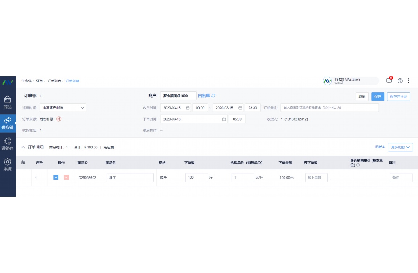Open the 商品 sidebar module

tap(8, 102)
